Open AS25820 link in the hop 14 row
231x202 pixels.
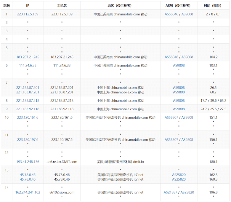tap(187, 192)
